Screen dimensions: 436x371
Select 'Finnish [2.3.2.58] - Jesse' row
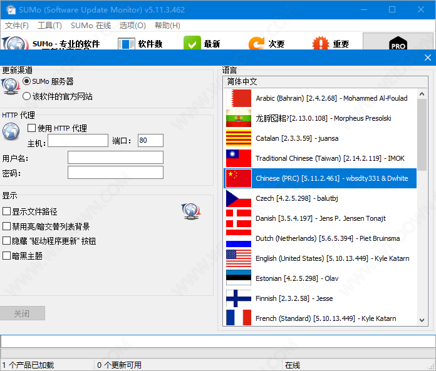tap(320, 298)
